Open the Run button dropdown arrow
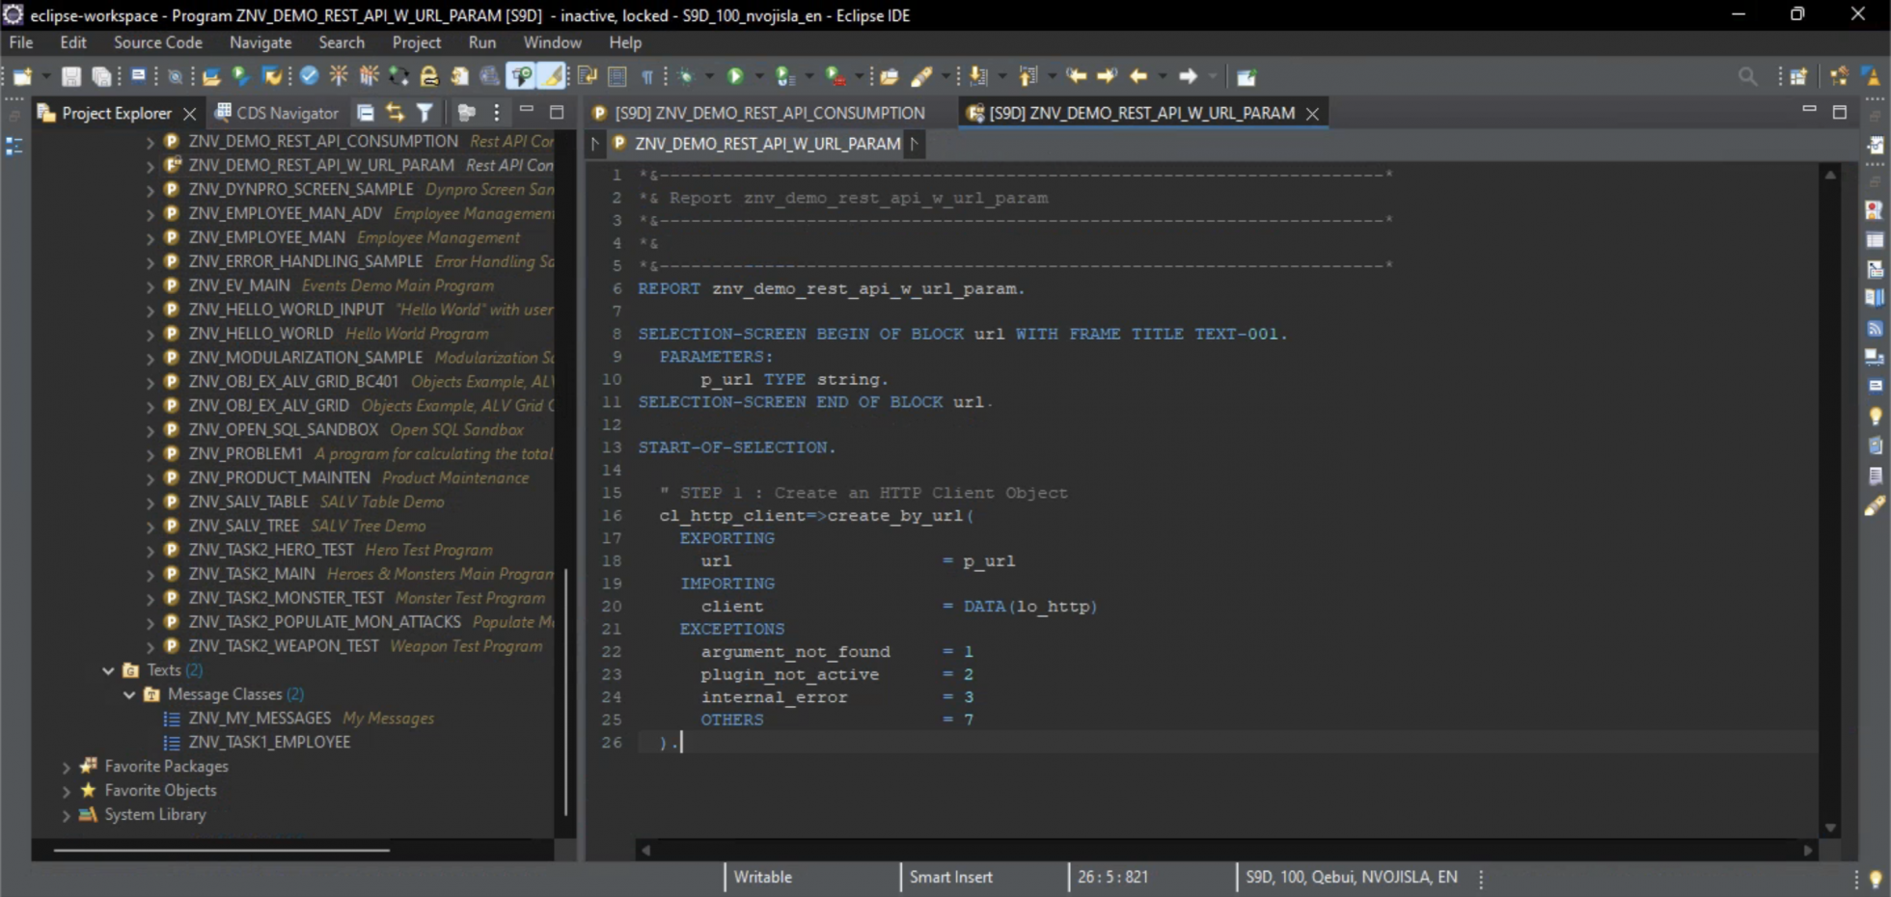This screenshot has height=897, width=1891. (760, 76)
